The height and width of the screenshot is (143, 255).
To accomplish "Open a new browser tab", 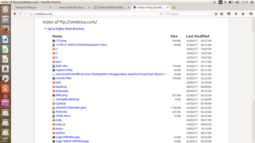I will 174,7.
